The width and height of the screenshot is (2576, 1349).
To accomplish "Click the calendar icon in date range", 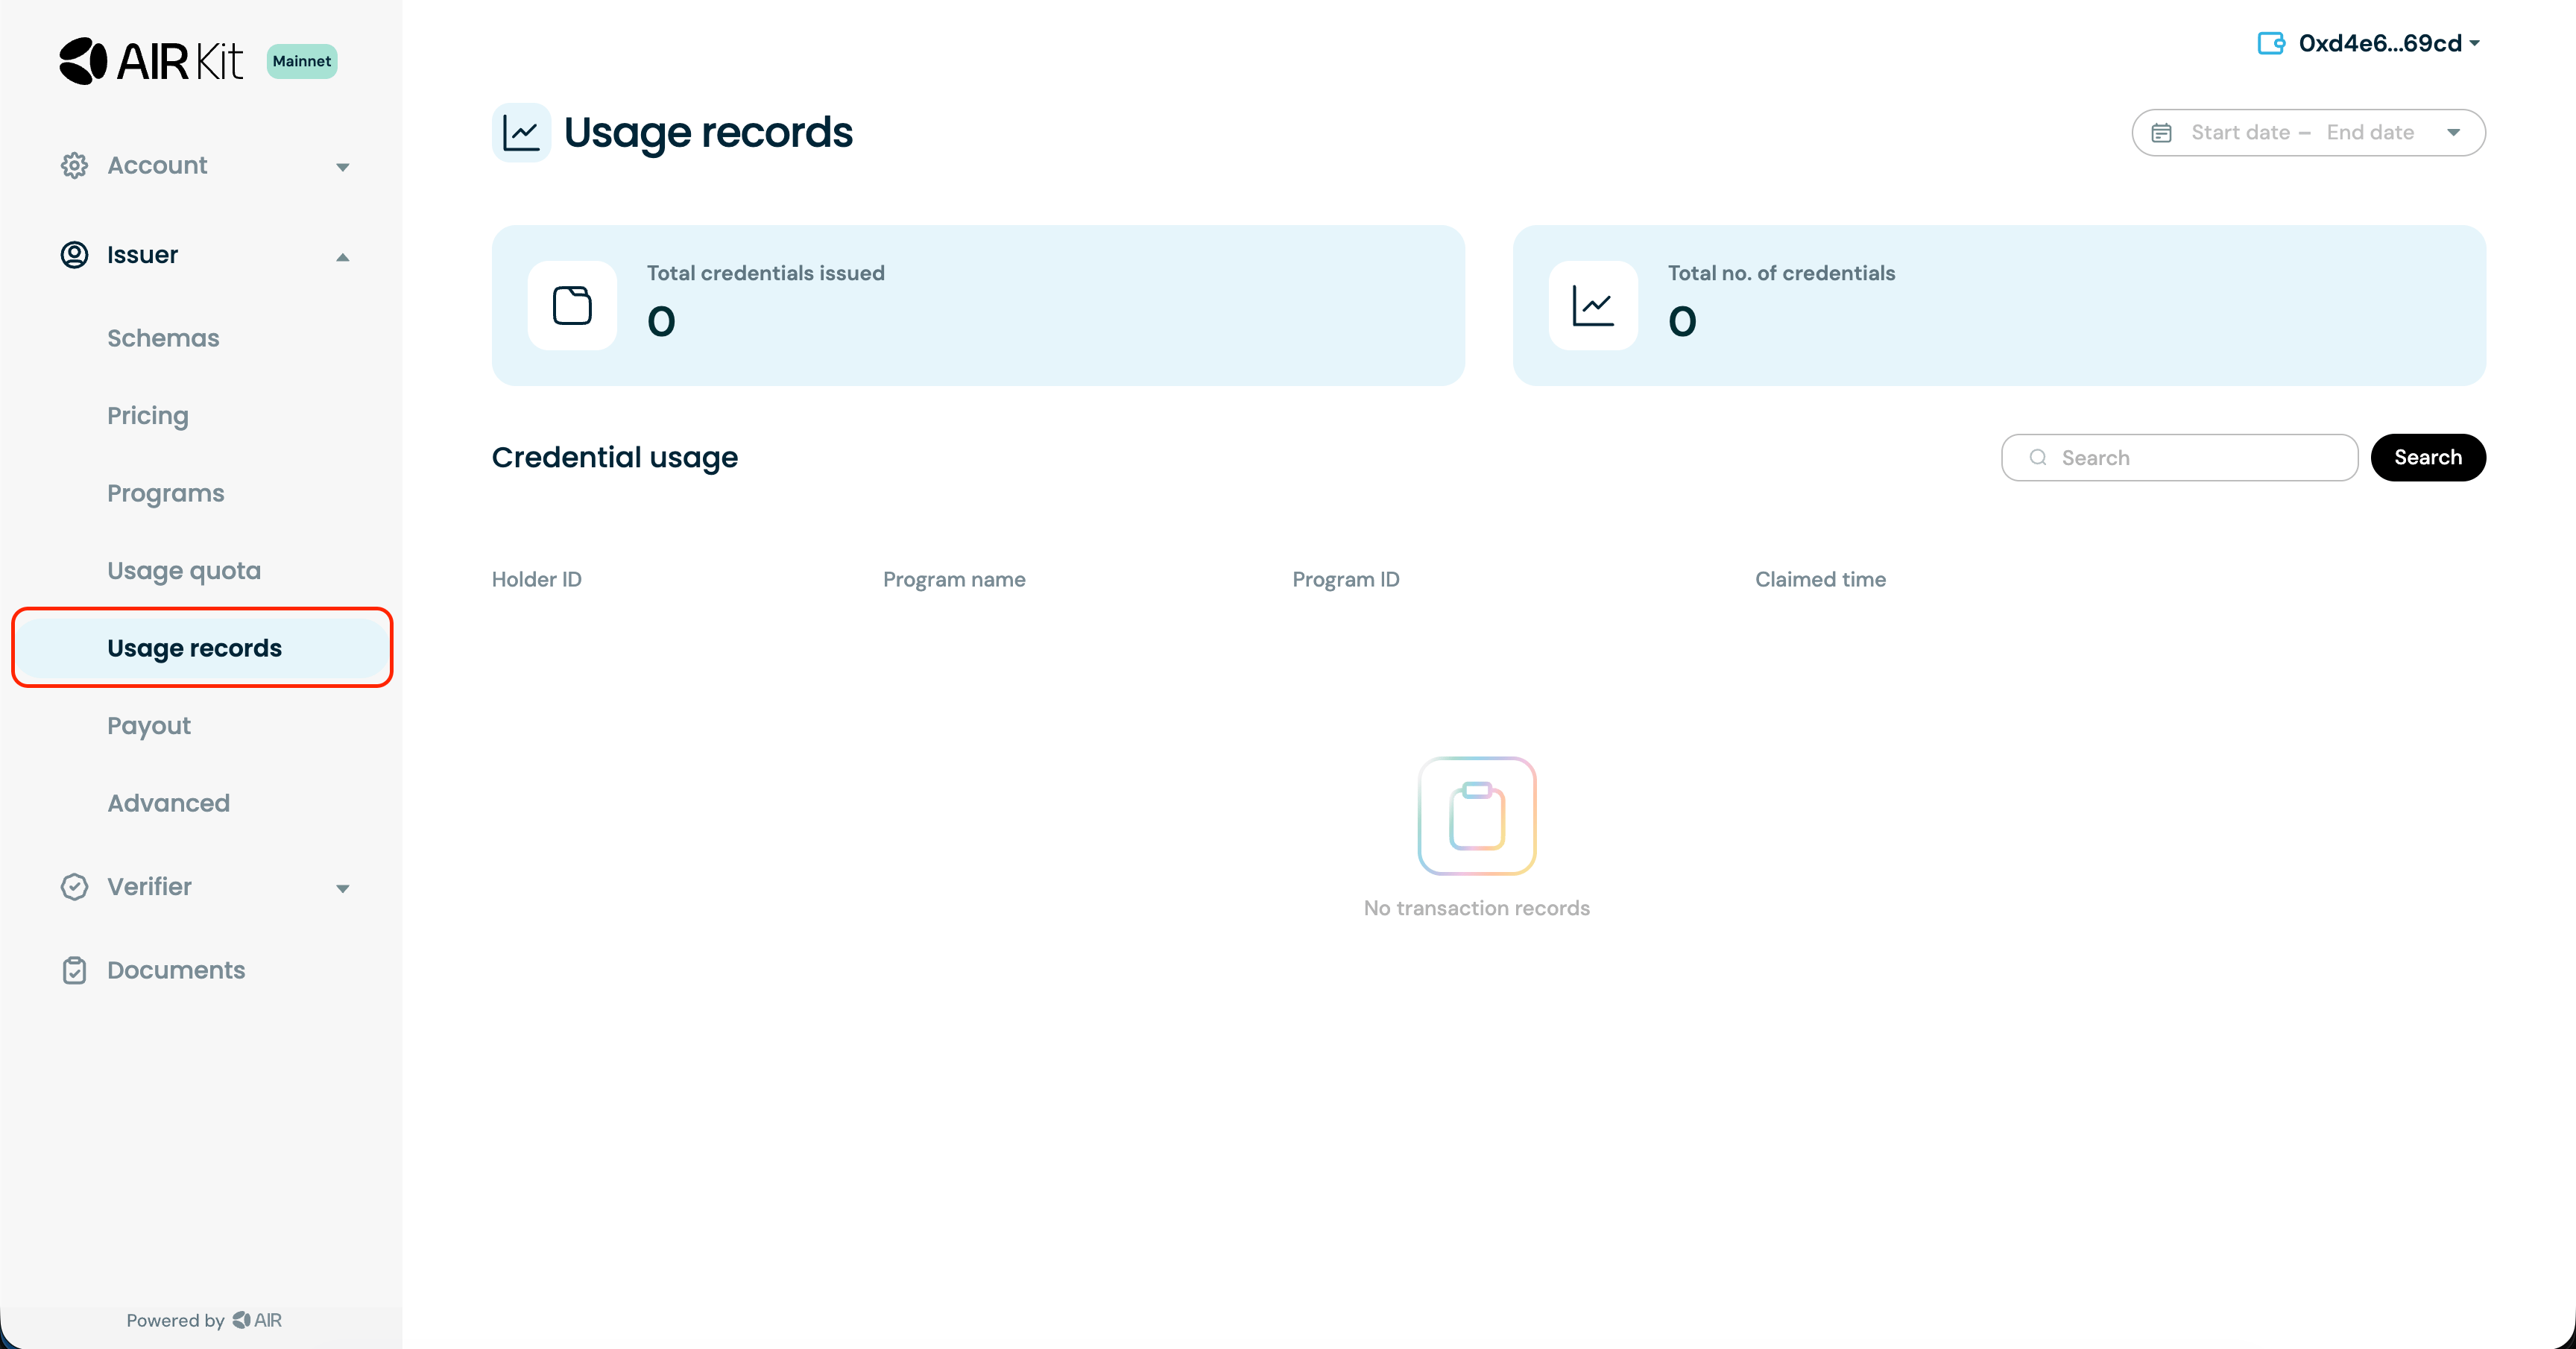I will tap(2161, 133).
